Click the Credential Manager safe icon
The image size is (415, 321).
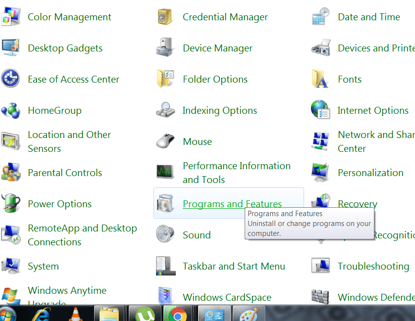[165, 17]
